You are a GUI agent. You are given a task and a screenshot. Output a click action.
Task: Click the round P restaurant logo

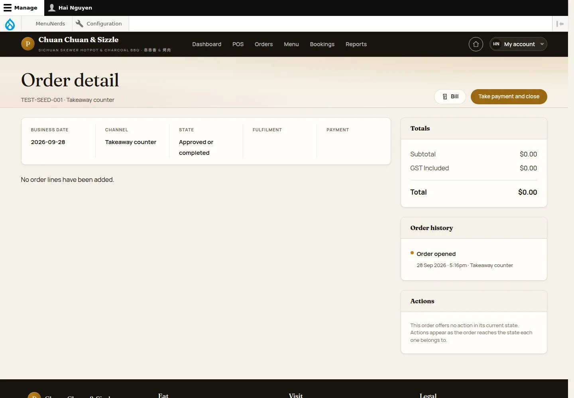[28, 44]
